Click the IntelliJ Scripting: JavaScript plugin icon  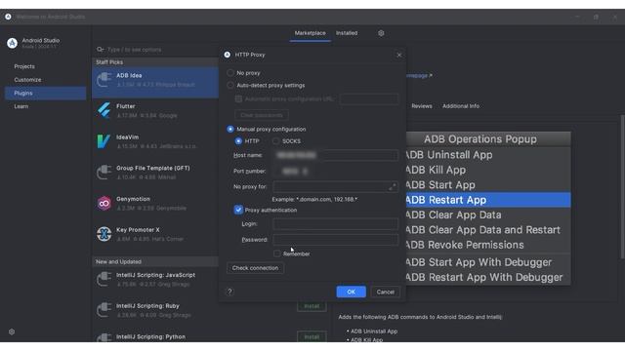click(x=104, y=279)
